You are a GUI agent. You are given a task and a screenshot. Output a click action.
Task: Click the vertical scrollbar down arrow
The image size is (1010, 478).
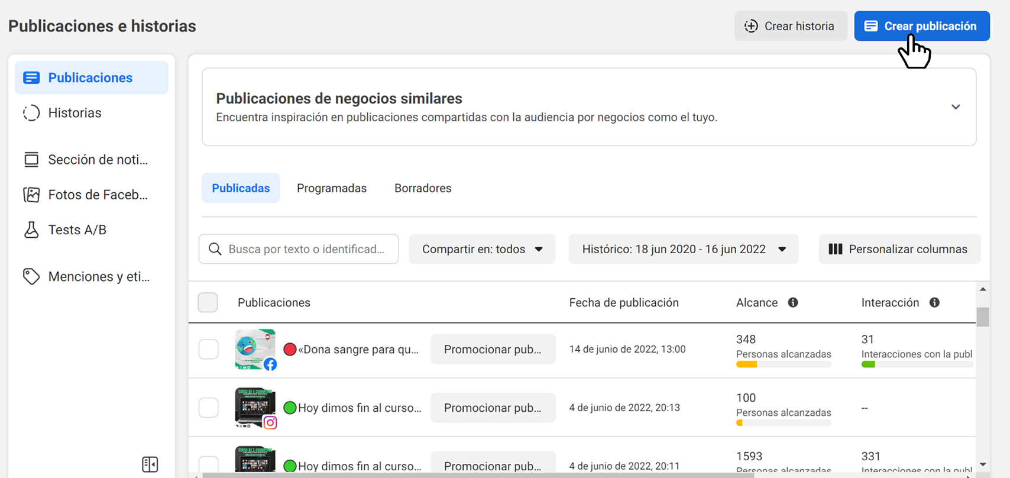[x=983, y=464]
